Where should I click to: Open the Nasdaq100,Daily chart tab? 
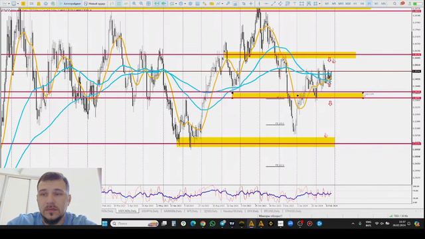pyautogui.click(x=232, y=211)
